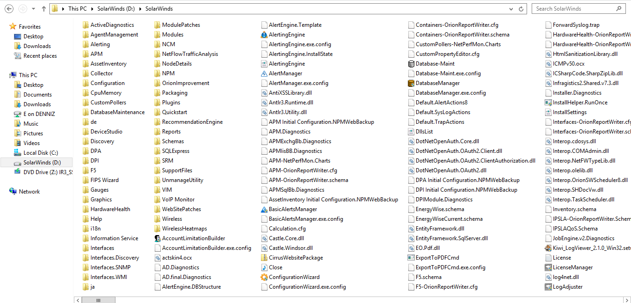This screenshot has height=303, width=631.
Task: Open Network in the navigation pane
Action: 29,192
